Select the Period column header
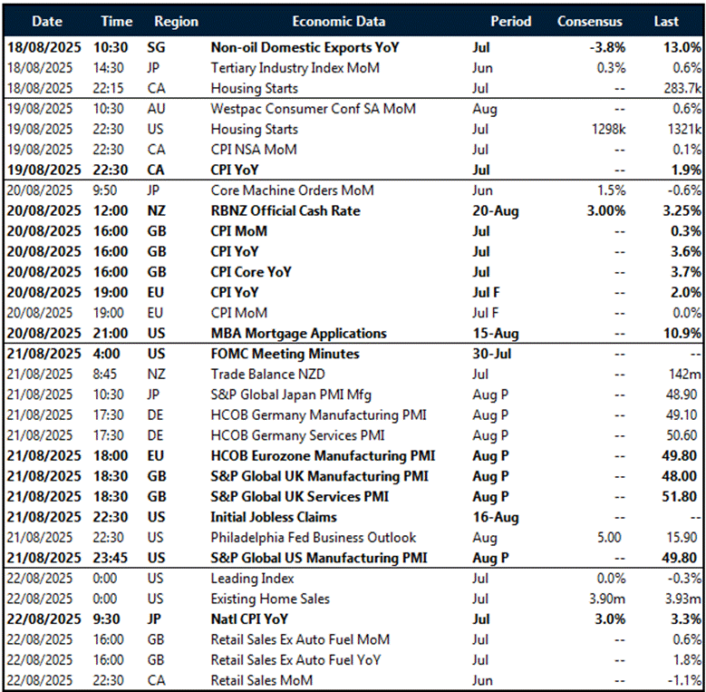706x692 pixels. (x=512, y=21)
